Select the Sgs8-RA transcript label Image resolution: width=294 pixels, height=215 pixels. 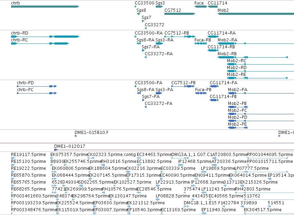coord(145,40)
